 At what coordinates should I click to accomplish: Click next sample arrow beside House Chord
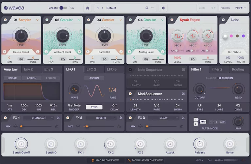pos(38,52)
